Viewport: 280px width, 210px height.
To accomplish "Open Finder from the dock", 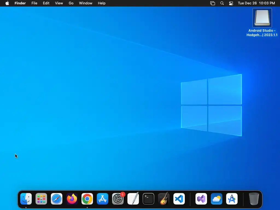I will click(26, 199).
